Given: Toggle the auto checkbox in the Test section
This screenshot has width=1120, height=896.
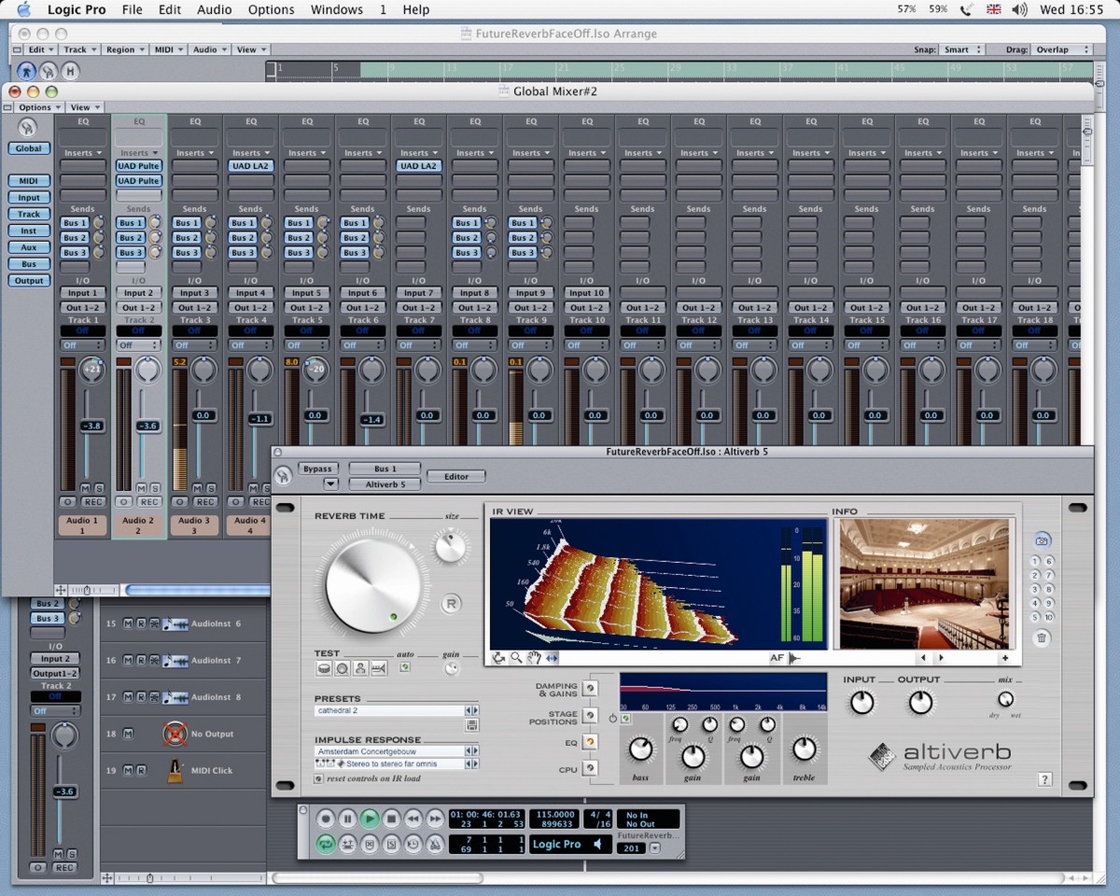Looking at the screenshot, I should point(405,667).
